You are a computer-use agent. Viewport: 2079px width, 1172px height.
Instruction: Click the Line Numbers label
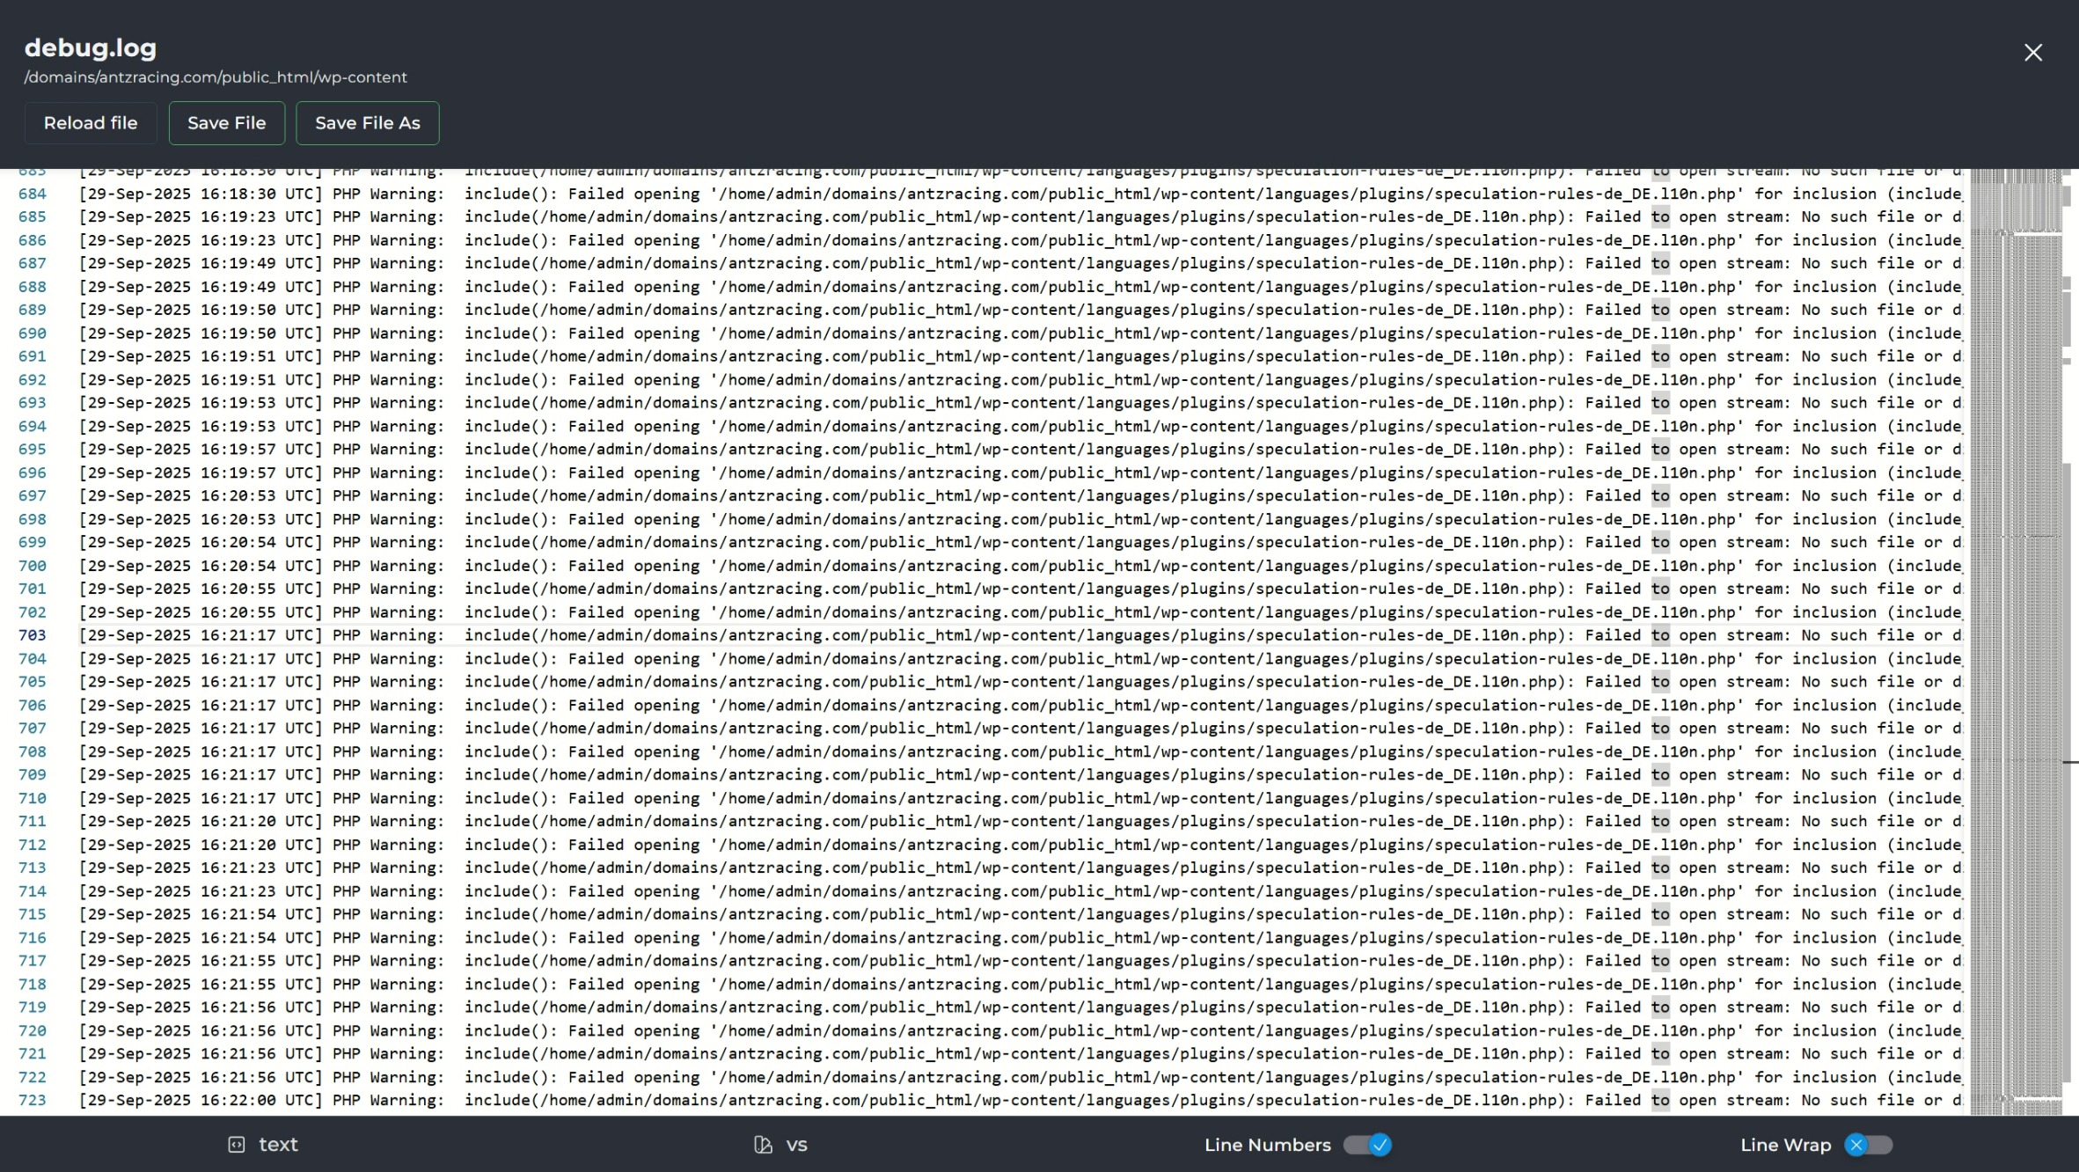[x=1267, y=1145]
